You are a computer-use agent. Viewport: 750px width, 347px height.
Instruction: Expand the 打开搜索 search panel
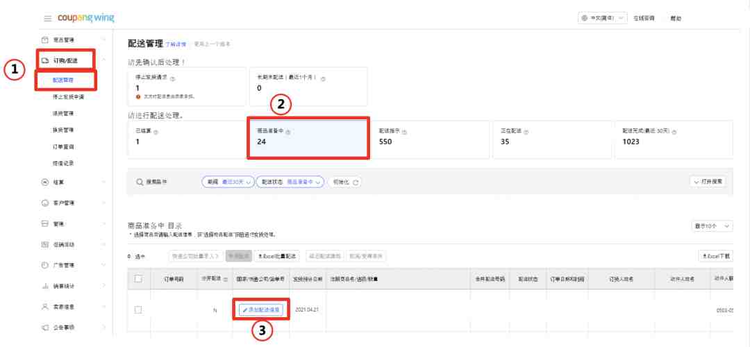click(707, 182)
